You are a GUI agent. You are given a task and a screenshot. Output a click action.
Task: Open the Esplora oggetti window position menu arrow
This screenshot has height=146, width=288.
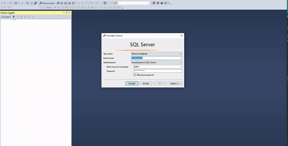coord(64,13)
